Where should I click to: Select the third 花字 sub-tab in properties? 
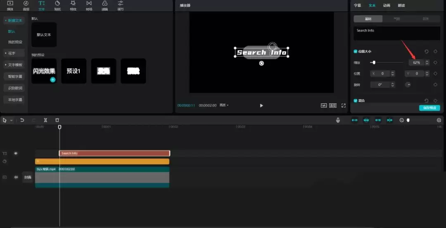click(x=425, y=19)
